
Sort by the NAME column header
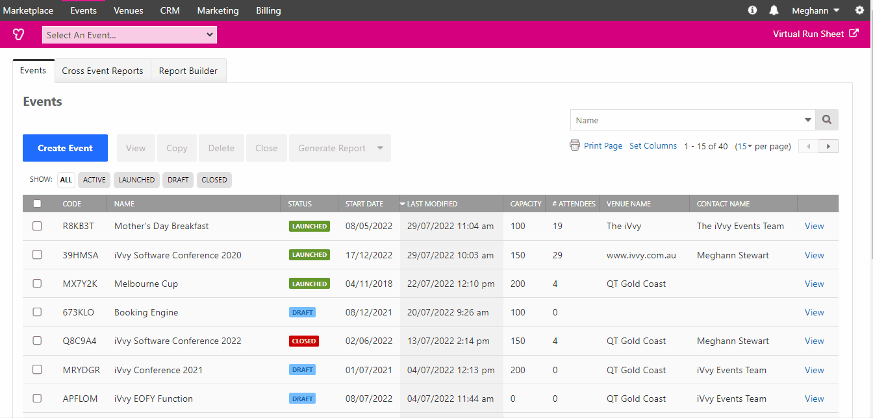[124, 204]
